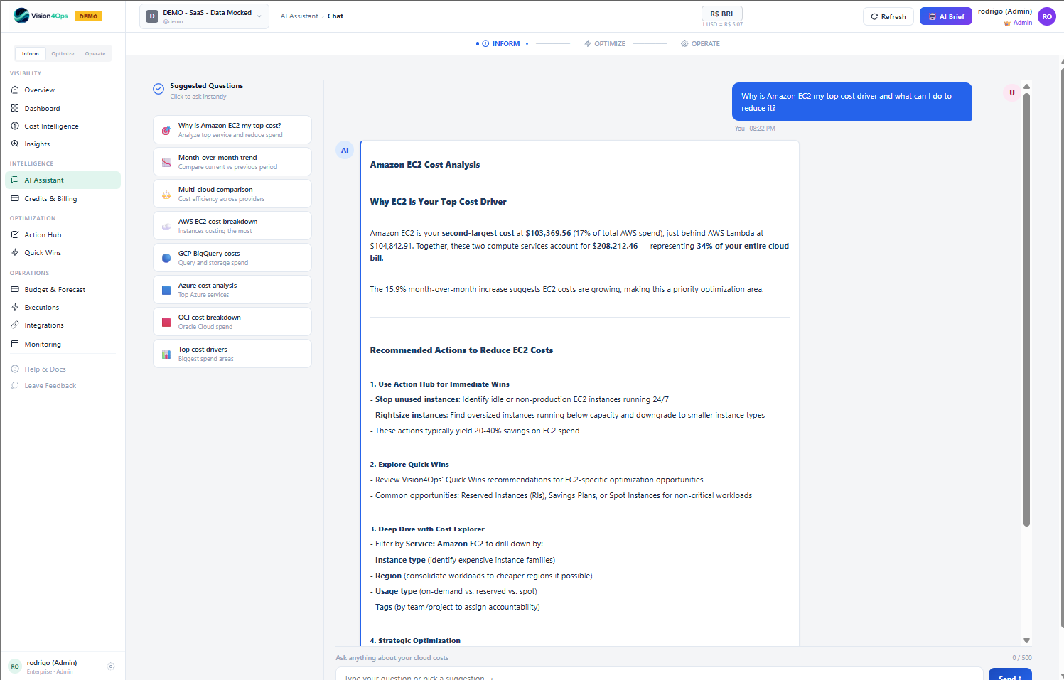
Task: Click the U user avatar in chat
Action: tap(1012, 92)
